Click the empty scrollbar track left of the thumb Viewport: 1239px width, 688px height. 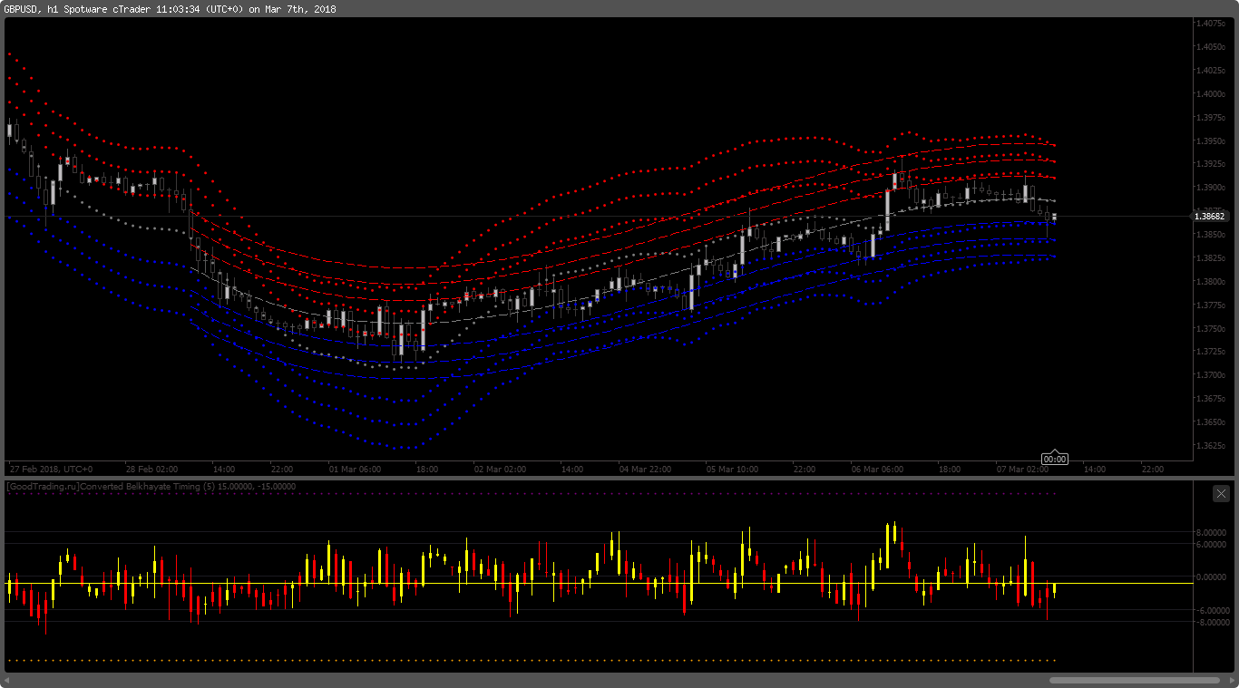click(531, 680)
